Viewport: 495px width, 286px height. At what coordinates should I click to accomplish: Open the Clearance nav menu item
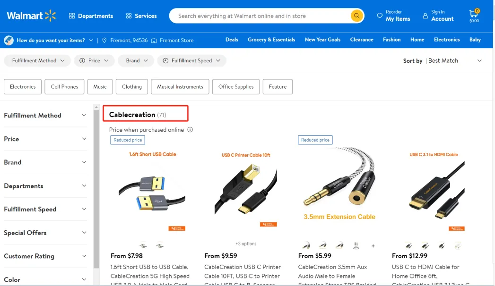pos(362,40)
